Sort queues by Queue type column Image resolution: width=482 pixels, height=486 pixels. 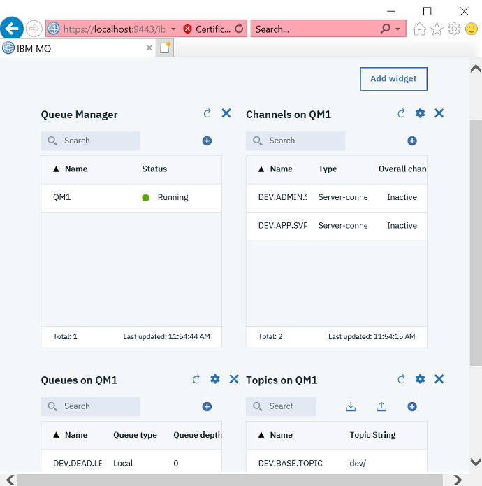135,435
